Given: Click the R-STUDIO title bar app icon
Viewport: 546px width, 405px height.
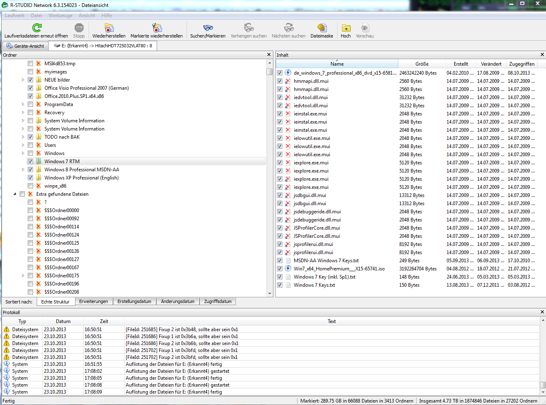Looking at the screenshot, I should coord(5,5).
